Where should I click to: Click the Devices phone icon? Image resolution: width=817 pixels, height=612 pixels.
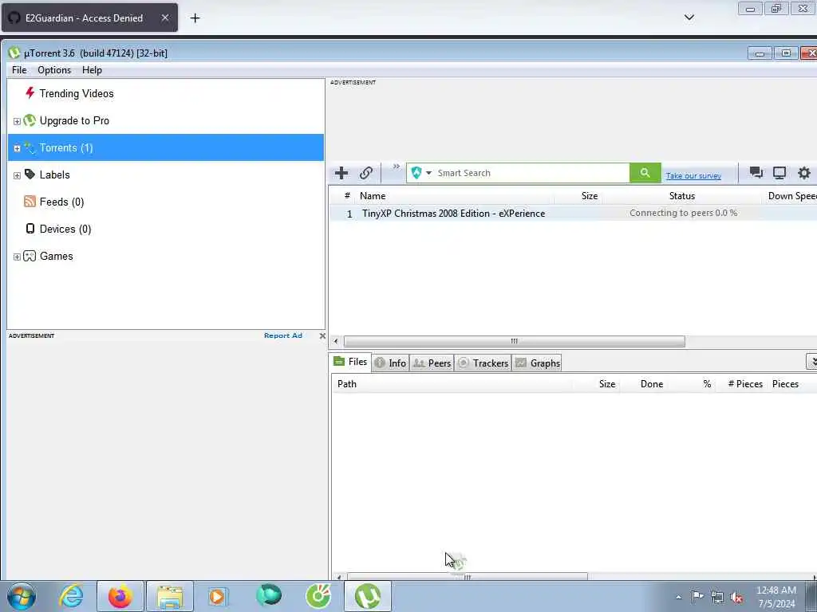coord(30,229)
